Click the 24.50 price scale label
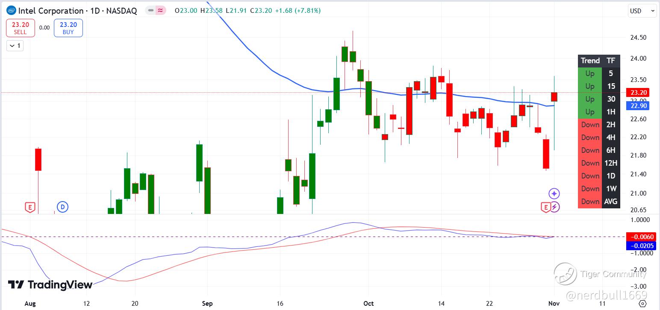Screen dimensions: 660x310 (x=639, y=38)
